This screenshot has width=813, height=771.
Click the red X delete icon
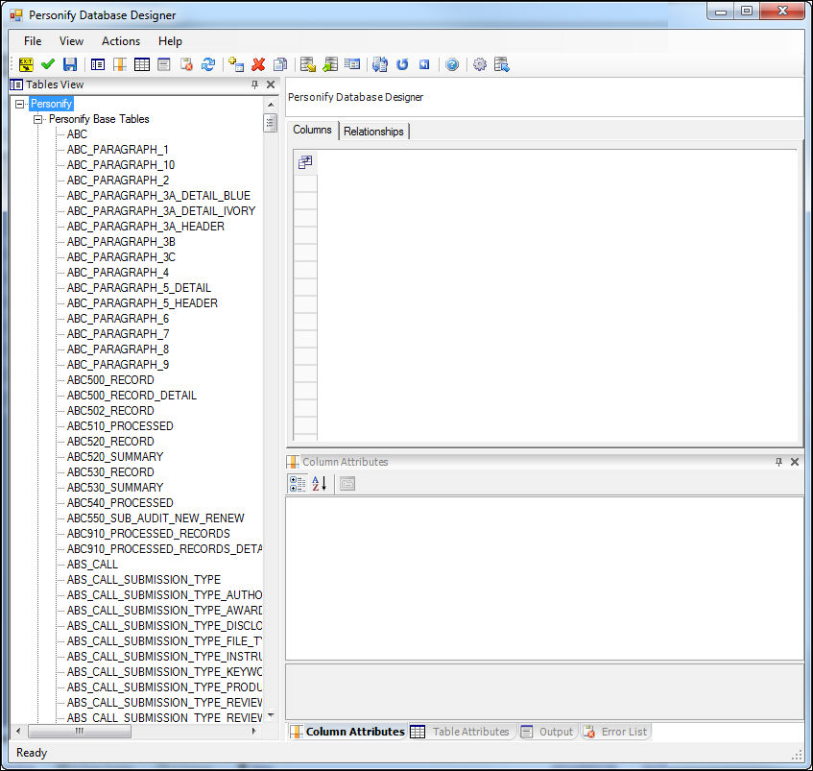coord(258,64)
